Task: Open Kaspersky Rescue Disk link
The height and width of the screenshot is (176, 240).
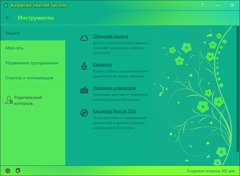Action: pos(114,111)
